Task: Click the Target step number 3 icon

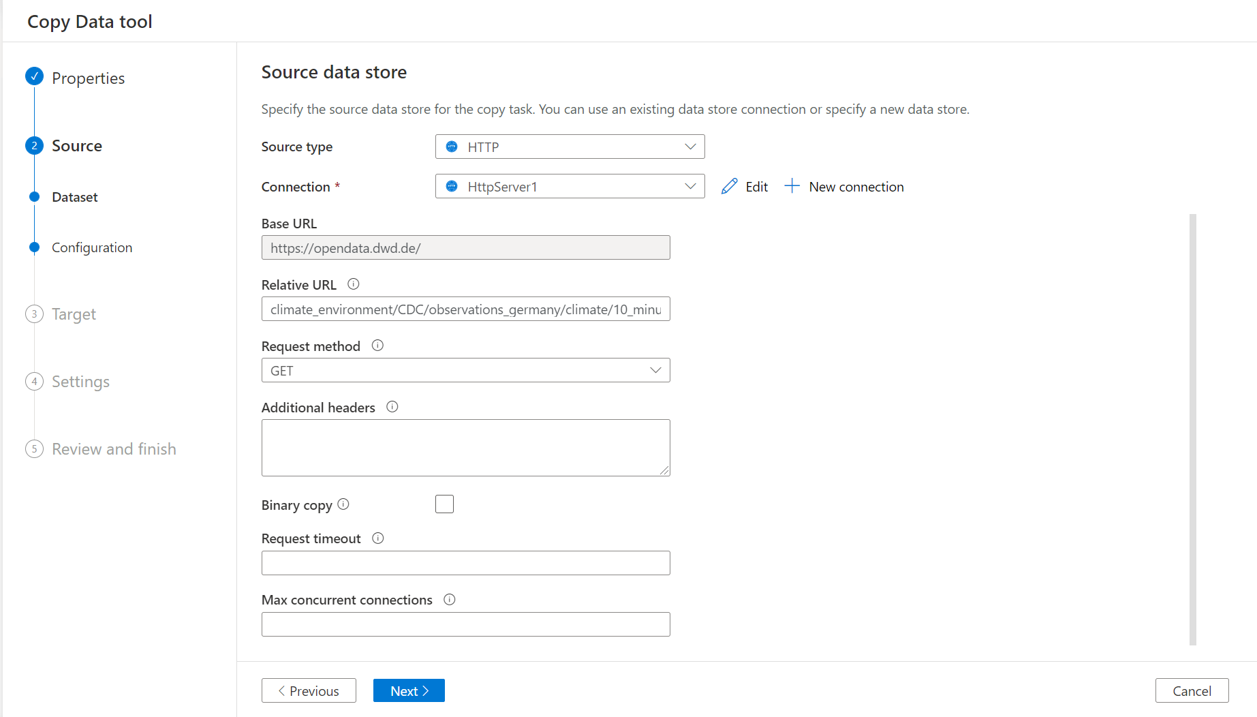Action: click(x=34, y=314)
